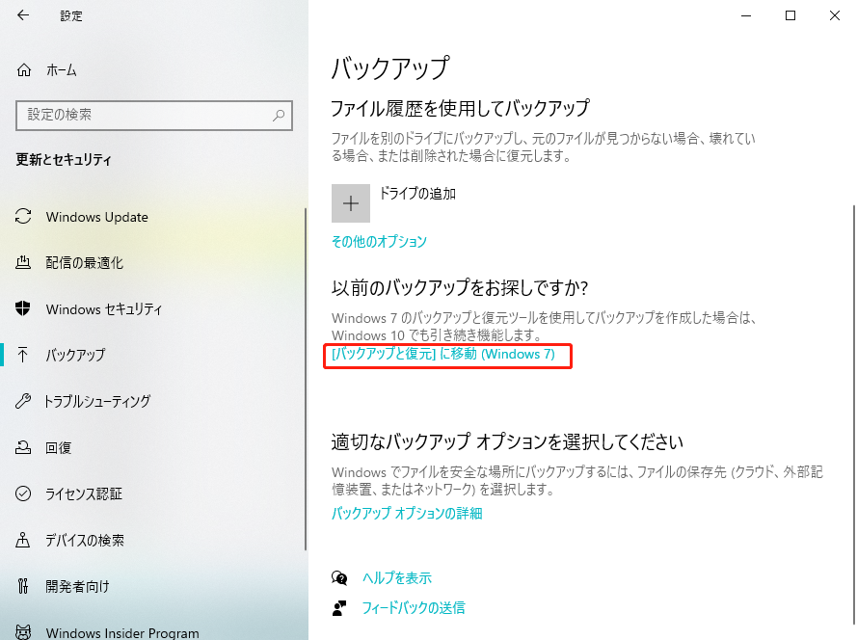
Task: Maximize the Settings window
Action: coord(790,15)
